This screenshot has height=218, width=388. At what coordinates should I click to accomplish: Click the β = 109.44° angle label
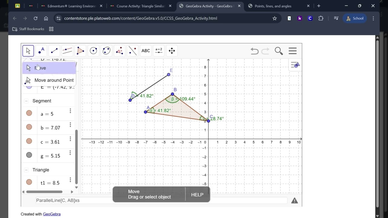[x=183, y=99]
